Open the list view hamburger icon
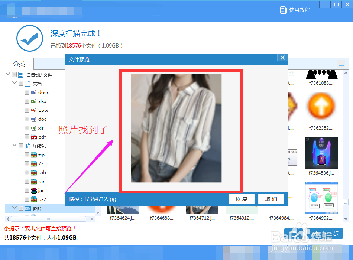353x260 pixels. coord(341,64)
